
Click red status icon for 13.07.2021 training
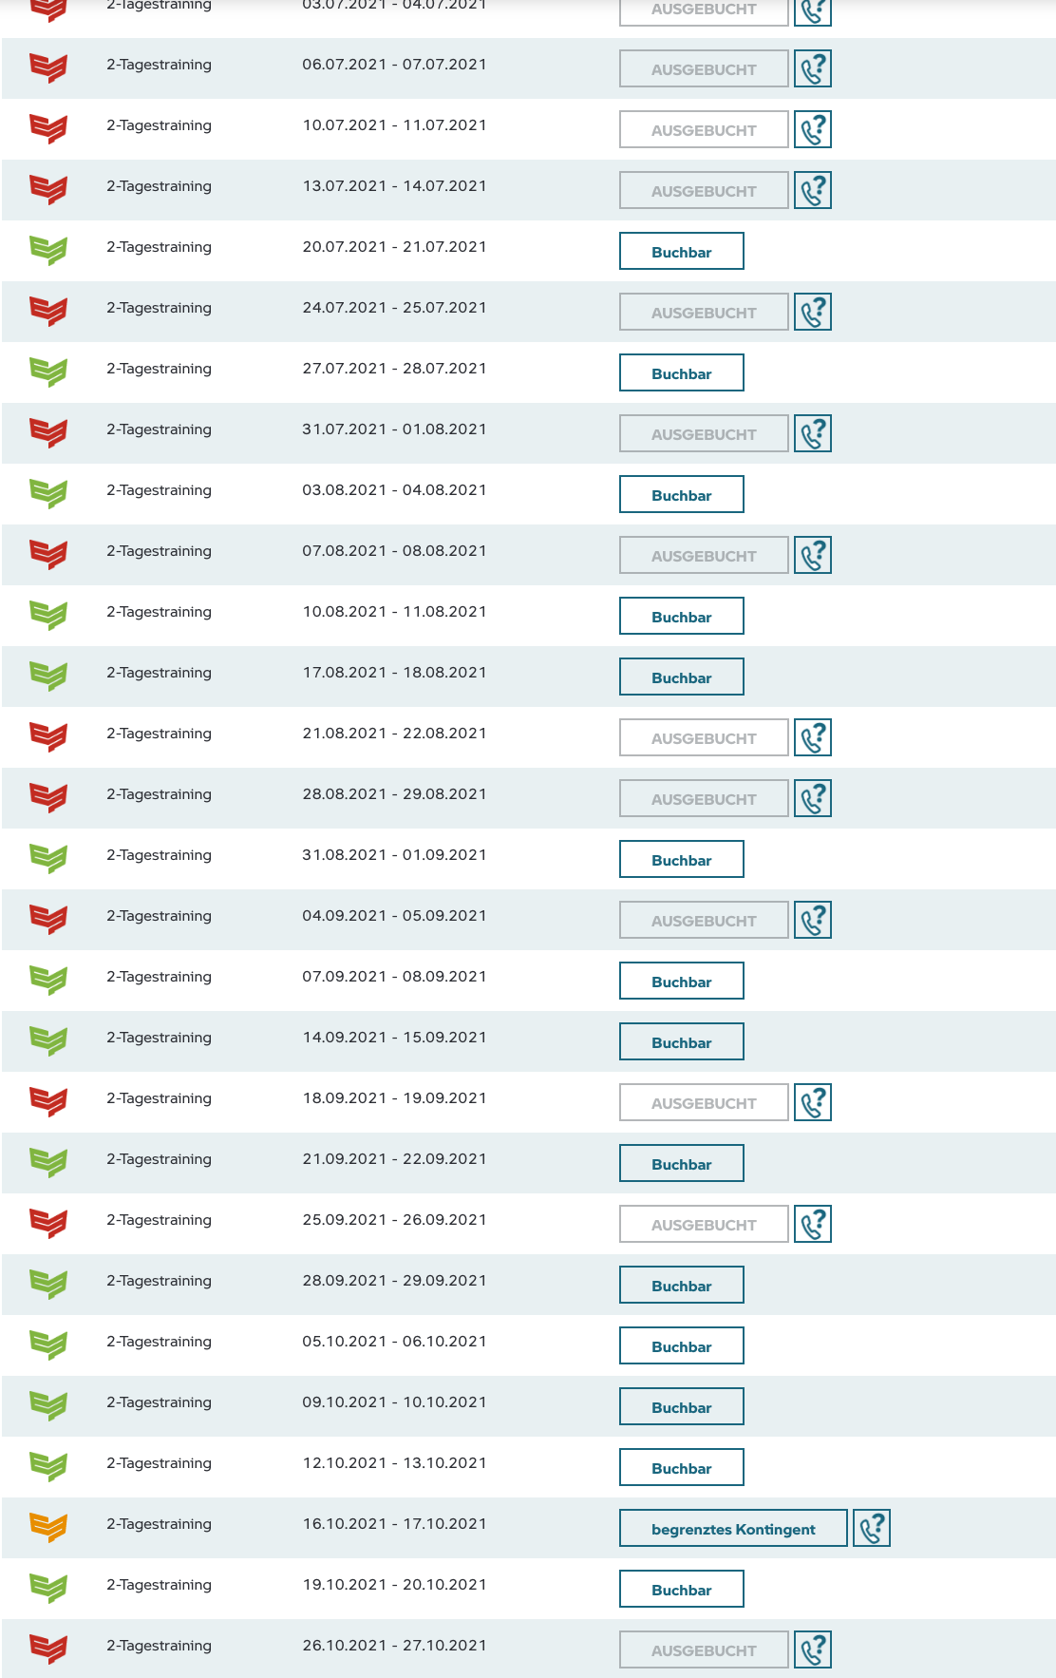48,188
